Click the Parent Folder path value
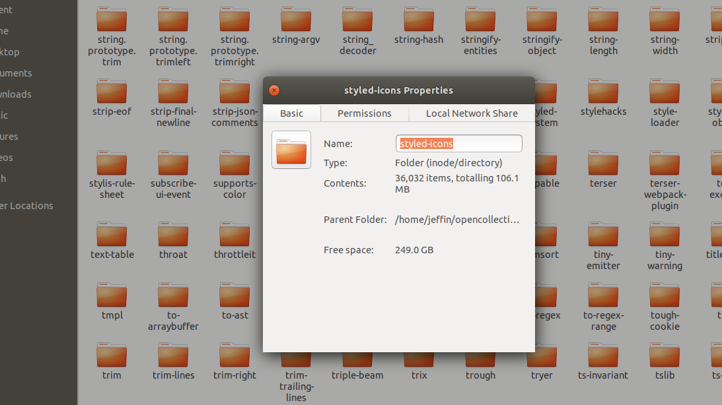 [456, 220]
